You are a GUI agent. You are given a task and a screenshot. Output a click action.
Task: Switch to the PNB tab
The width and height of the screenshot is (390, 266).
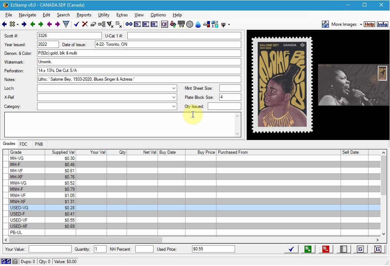pos(39,144)
